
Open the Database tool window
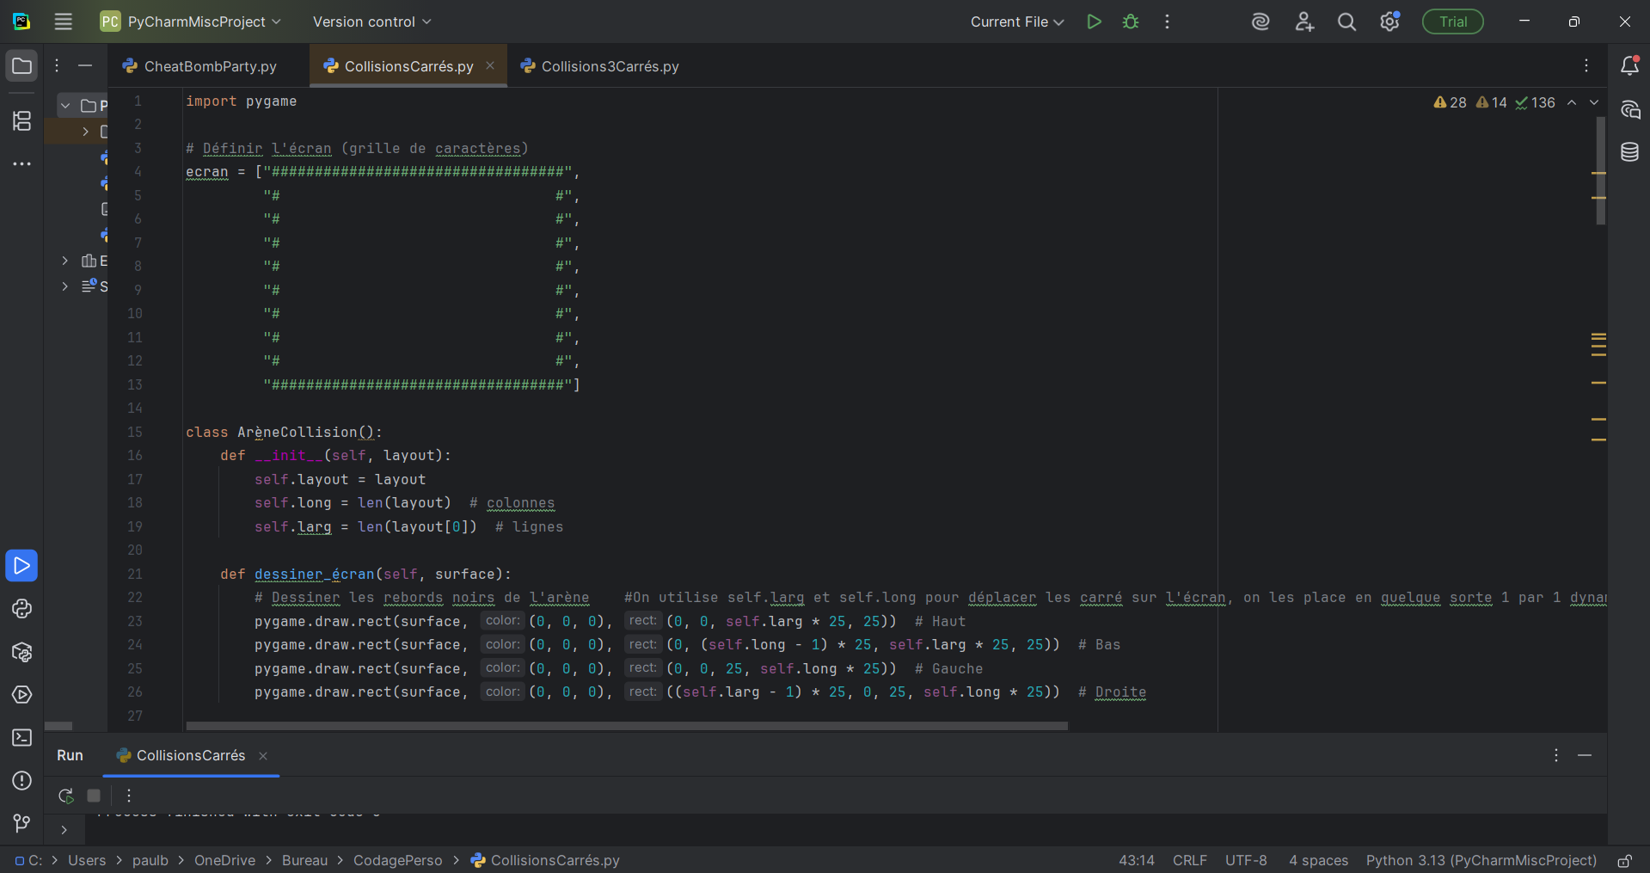tap(1629, 152)
